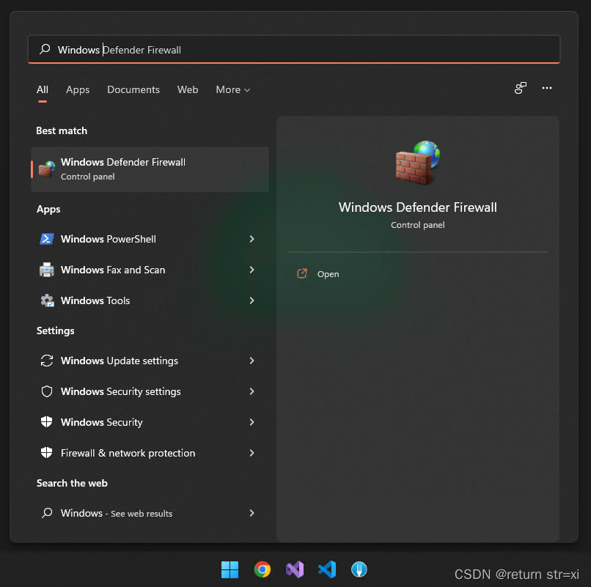Screen dimensions: 591x587
Task: Open the More filter dropdown
Action: (232, 89)
